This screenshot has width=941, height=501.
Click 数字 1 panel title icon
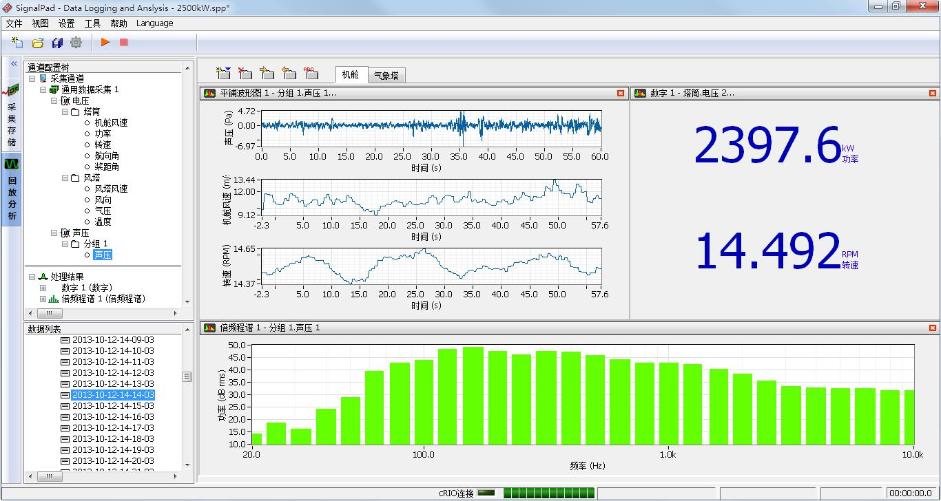pyautogui.click(x=640, y=93)
